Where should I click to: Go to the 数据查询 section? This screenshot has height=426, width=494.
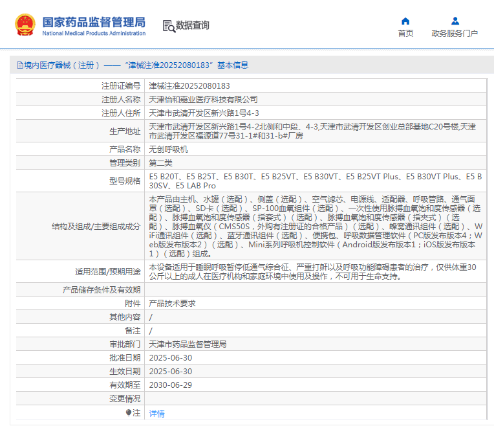pyautogui.click(x=193, y=25)
